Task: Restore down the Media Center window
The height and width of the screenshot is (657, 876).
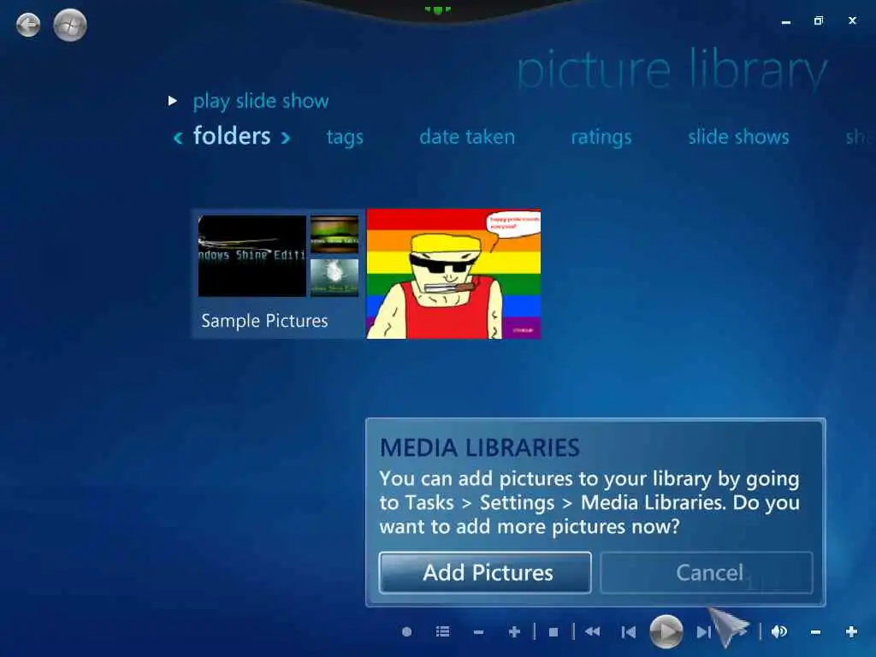Action: [x=819, y=21]
